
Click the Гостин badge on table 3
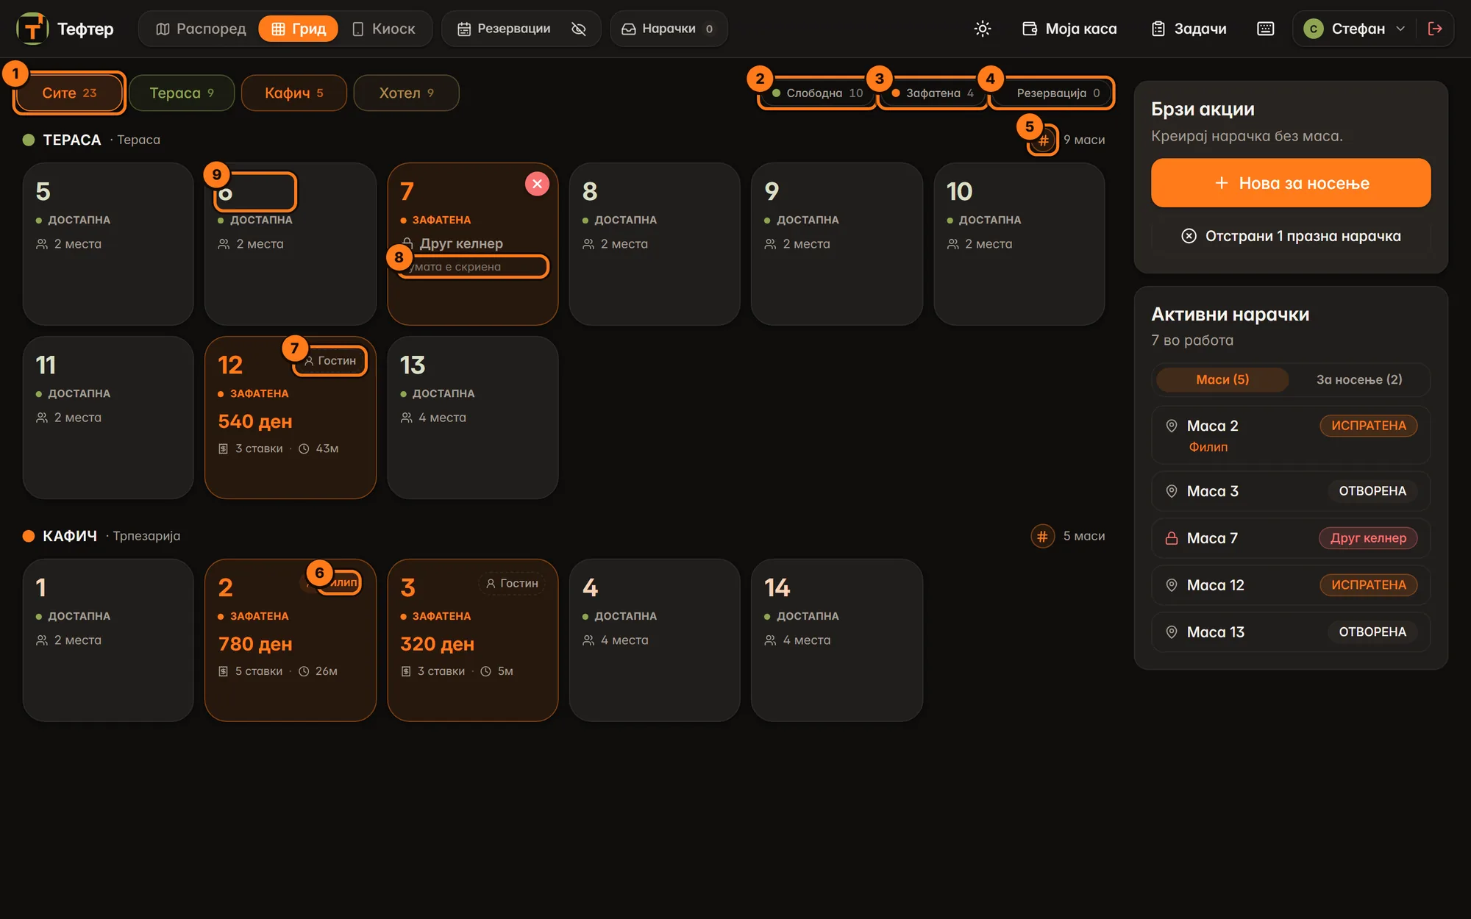[512, 584]
